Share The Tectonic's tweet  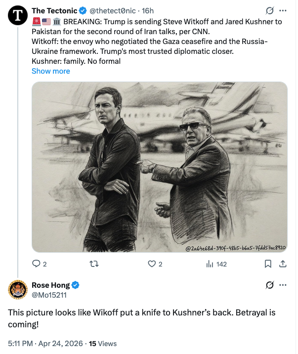point(283,264)
